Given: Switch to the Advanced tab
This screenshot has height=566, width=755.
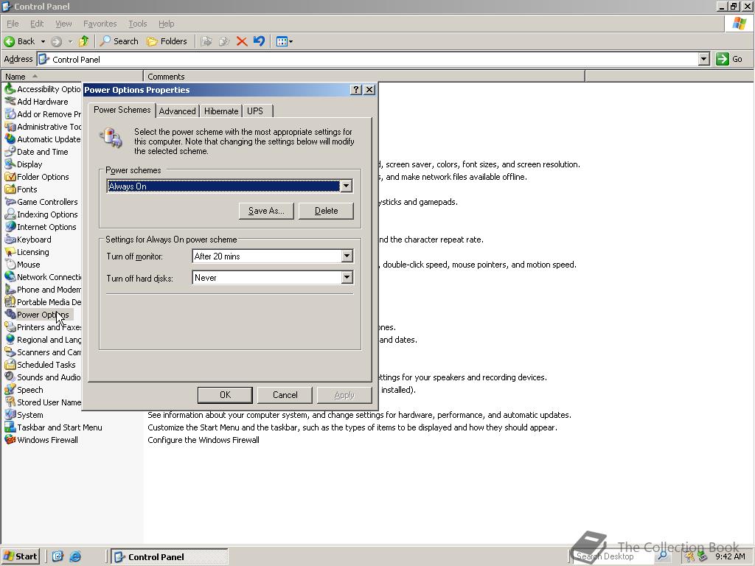Looking at the screenshot, I should pyautogui.click(x=177, y=111).
